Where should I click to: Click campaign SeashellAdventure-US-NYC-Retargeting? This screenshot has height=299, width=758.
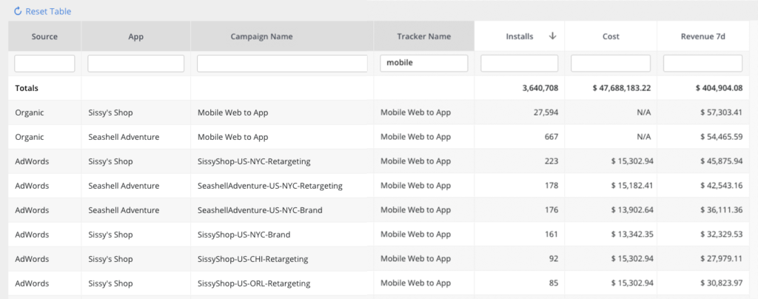coord(270,186)
